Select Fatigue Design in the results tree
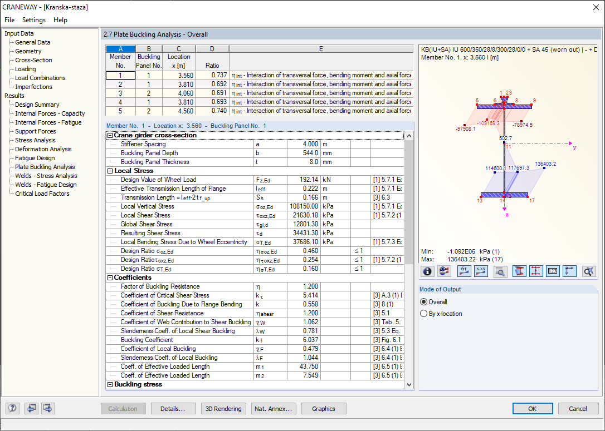This screenshot has width=605, height=431. click(x=35, y=158)
